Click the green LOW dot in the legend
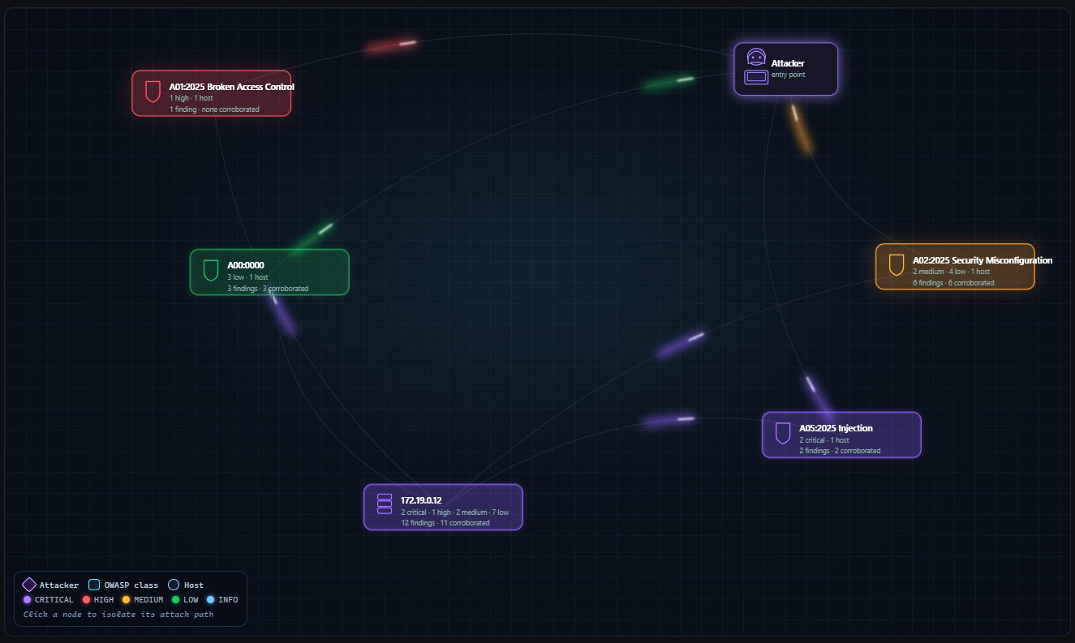 pyautogui.click(x=175, y=600)
